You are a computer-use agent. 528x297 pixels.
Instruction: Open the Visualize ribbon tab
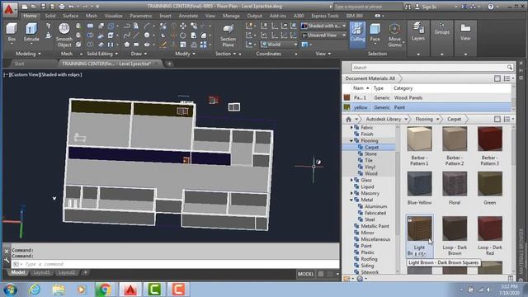pyautogui.click(x=114, y=16)
